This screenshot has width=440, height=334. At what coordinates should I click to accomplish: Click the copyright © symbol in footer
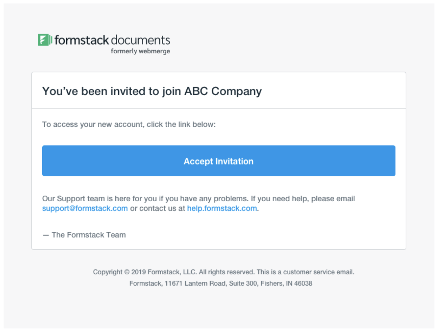pos(127,272)
